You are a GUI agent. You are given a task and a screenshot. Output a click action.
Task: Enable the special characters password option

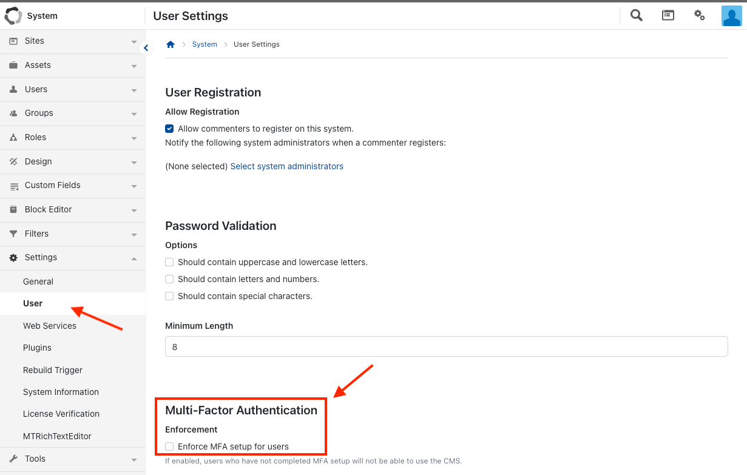pos(170,296)
